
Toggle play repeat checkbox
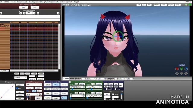click(x=113, y=94)
